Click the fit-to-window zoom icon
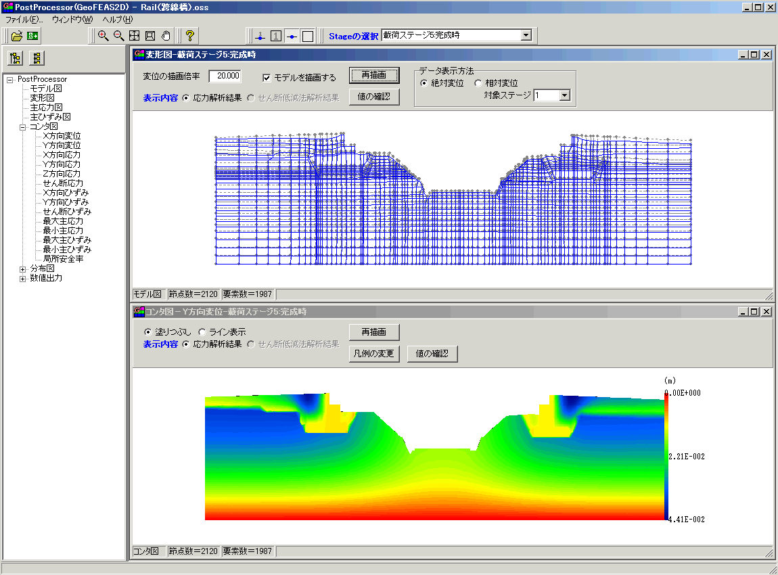778x575 pixels. 134,36
